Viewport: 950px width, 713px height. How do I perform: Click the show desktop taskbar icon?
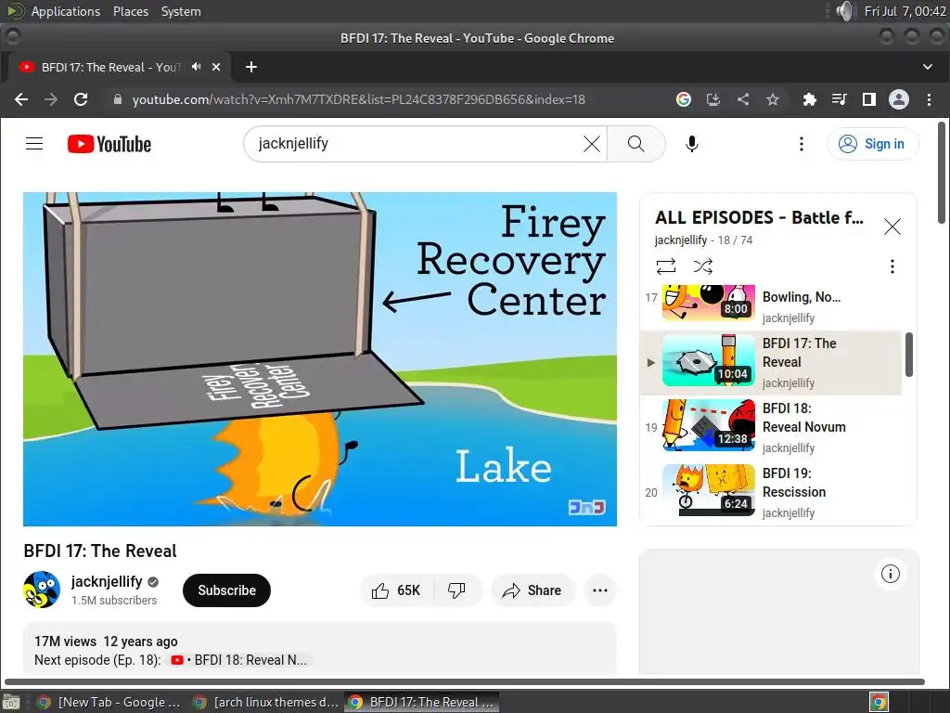[x=11, y=702]
